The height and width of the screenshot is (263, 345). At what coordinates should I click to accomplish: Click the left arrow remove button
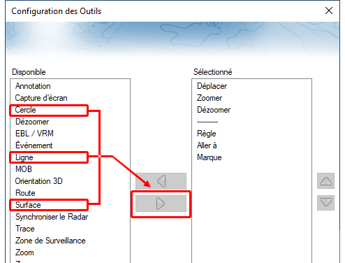pos(161,181)
